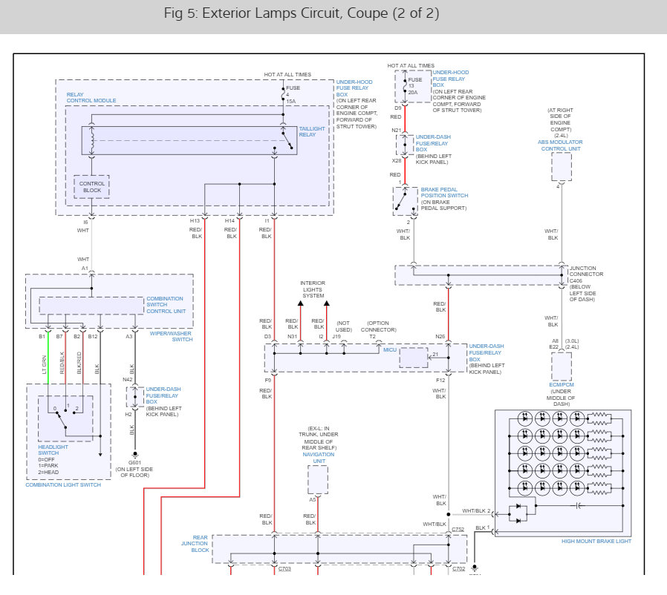This screenshot has height=595, width=667.
Task: Click the MICU dashed box
Action: pos(414,358)
